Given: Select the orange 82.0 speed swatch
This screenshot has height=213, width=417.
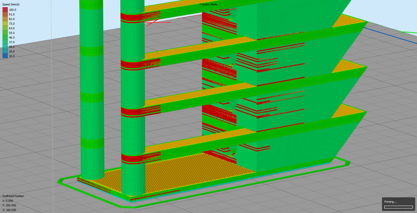Looking at the screenshot, I should [x=5, y=19].
